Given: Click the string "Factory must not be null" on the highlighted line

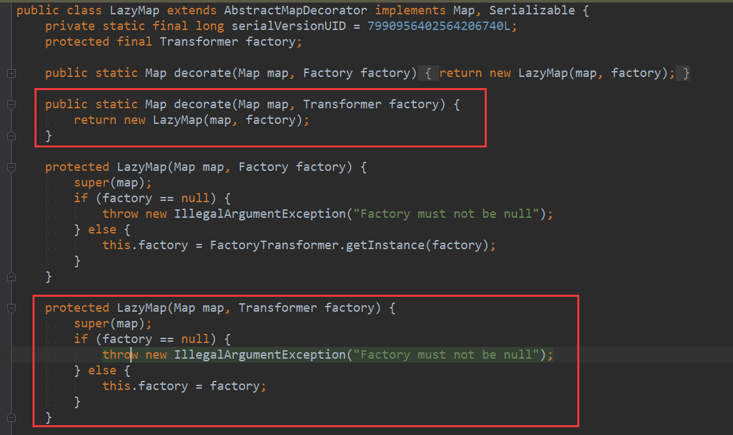Looking at the screenshot, I should [x=446, y=355].
